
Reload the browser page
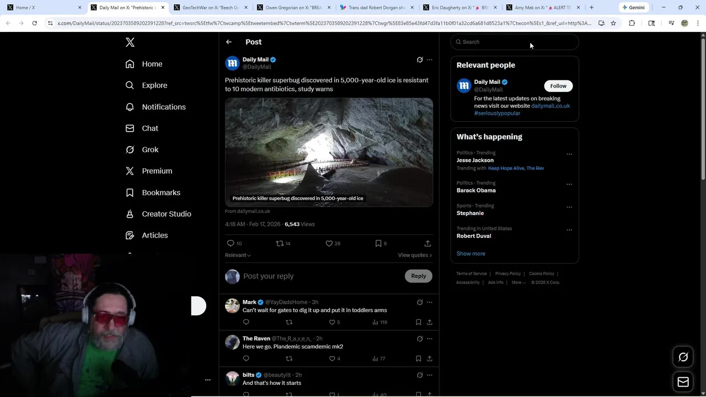tap(34, 23)
